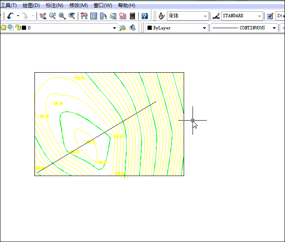Image resolution: width=285 pixels, height=242 pixels.
Task: Open the QuickCalc calculator
Action: [132, 16]
